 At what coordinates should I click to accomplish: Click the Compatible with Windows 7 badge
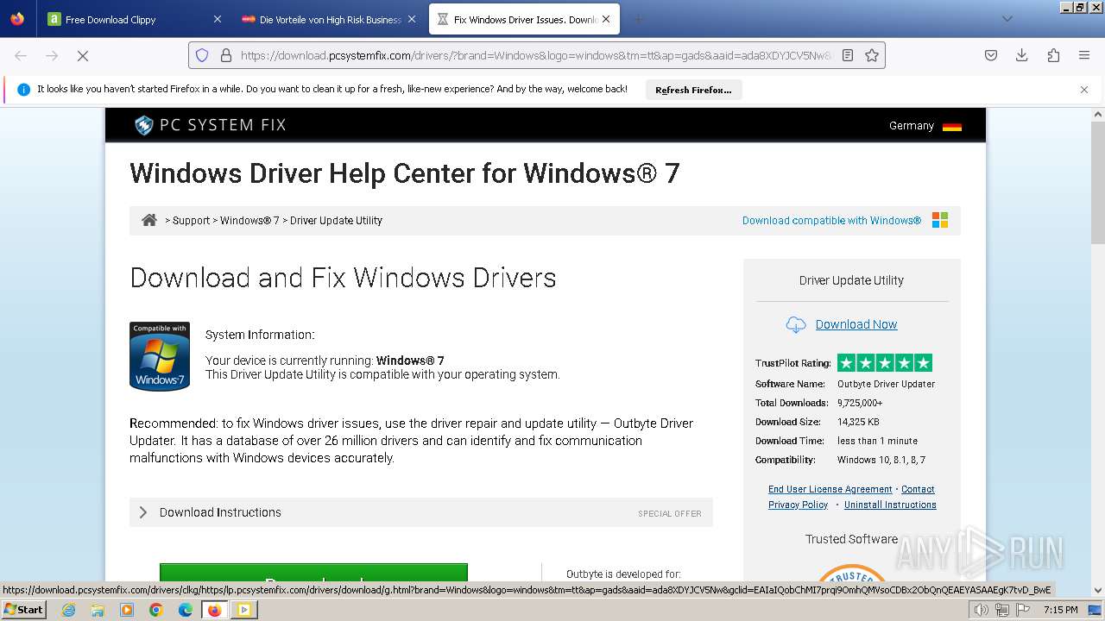point(160,356)
